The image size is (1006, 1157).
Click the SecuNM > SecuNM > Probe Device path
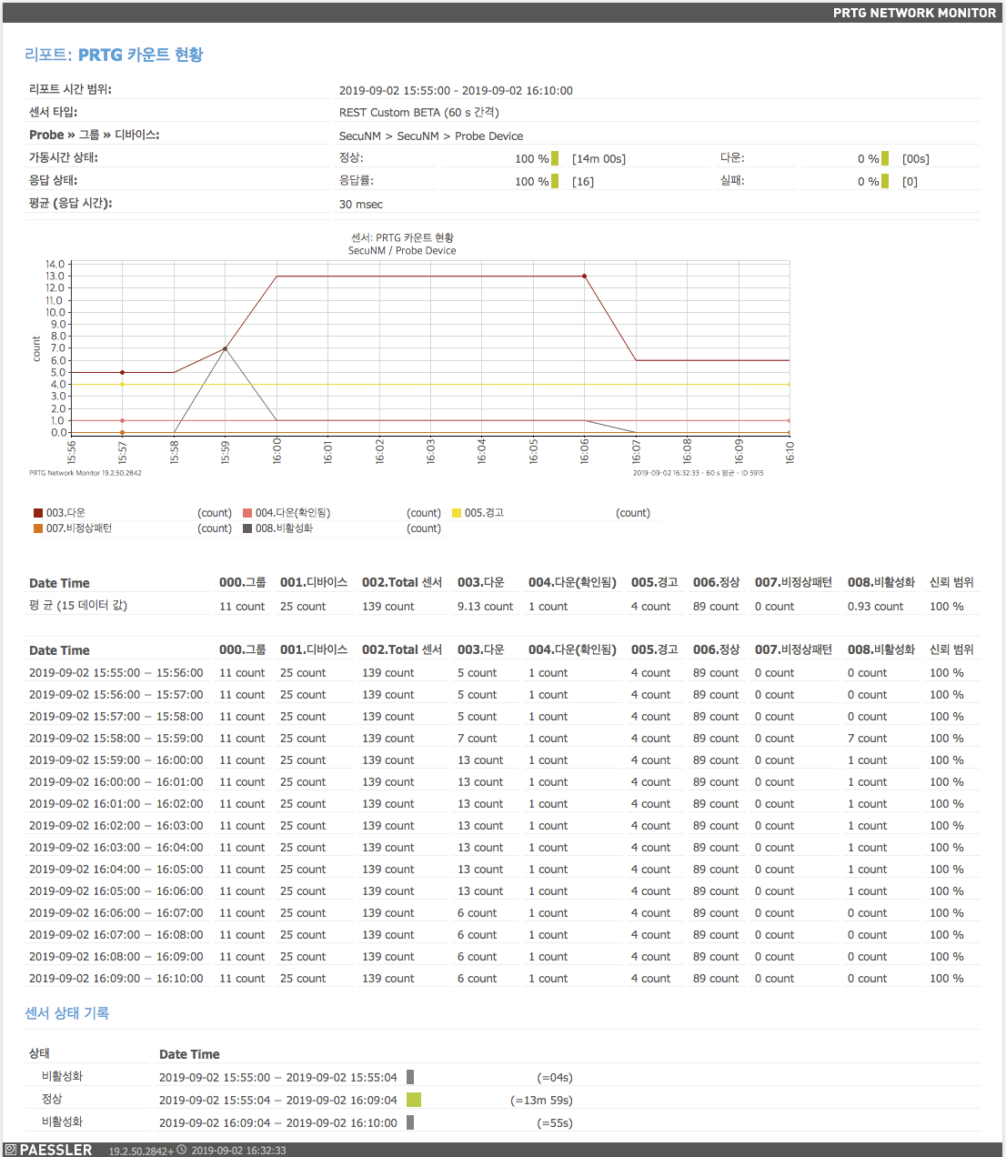coord(431,136)
